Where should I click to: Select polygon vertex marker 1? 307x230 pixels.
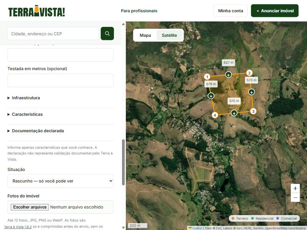tap(207, 77)
